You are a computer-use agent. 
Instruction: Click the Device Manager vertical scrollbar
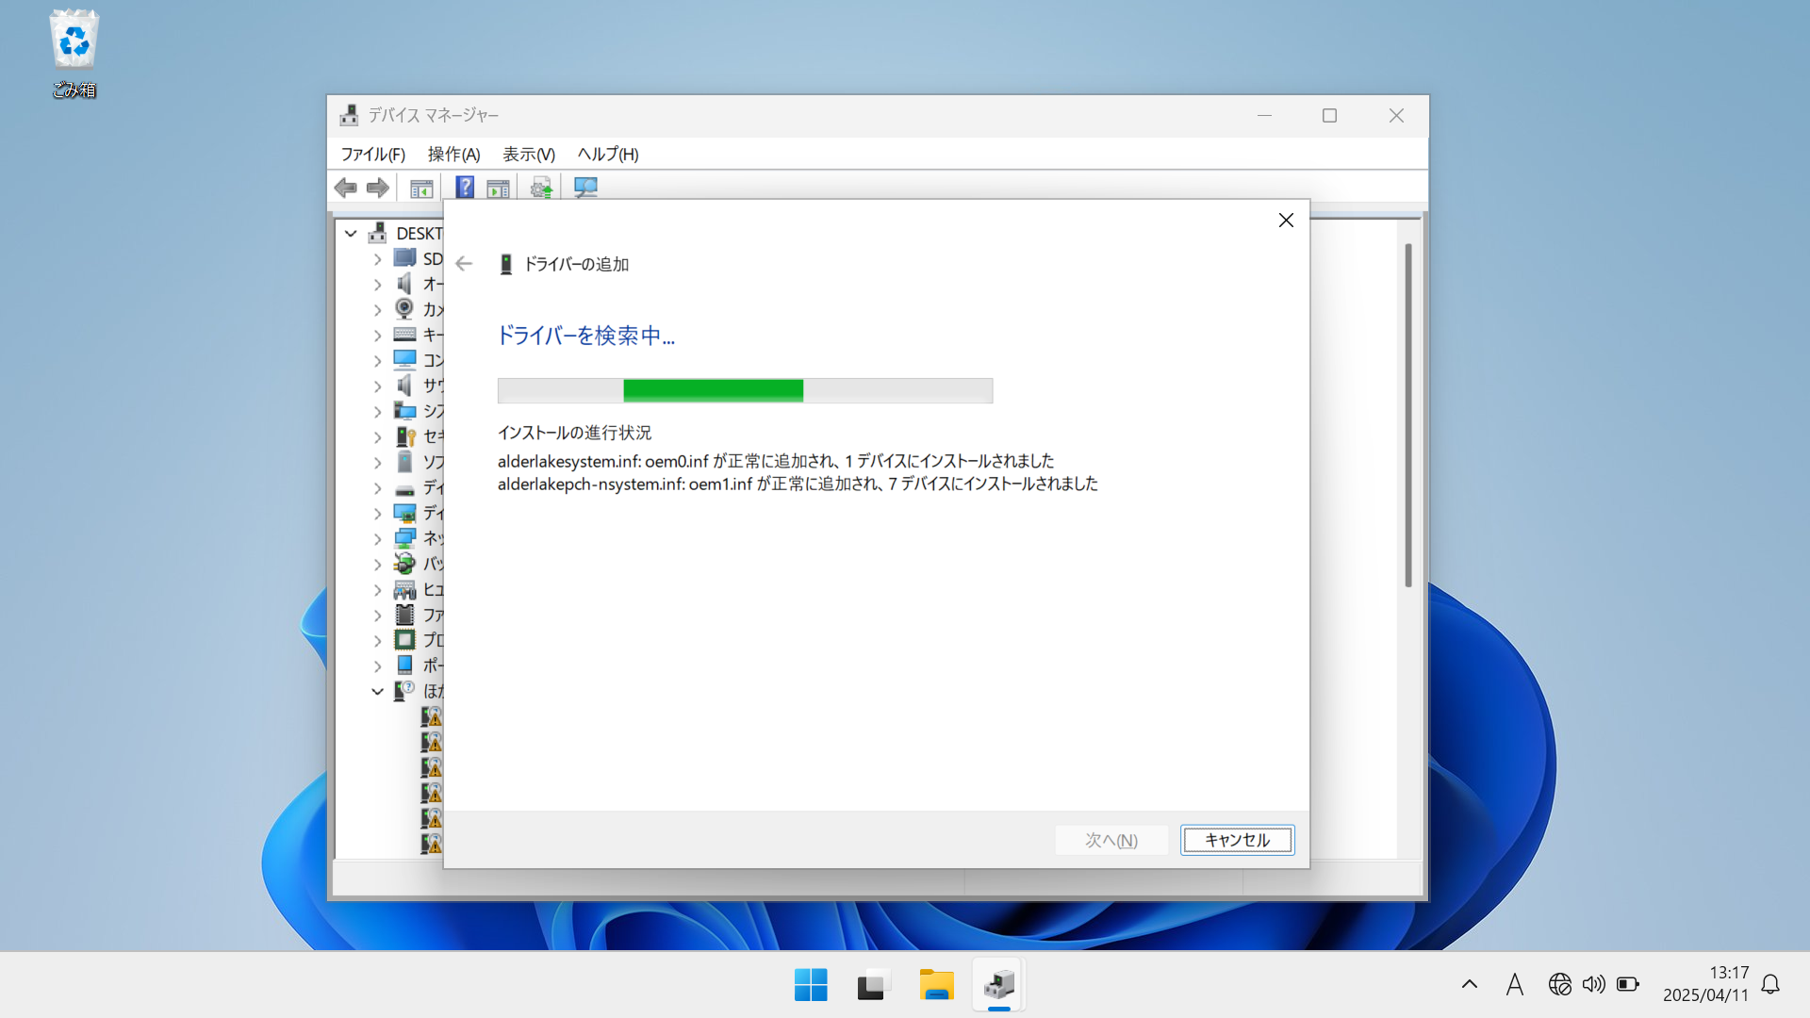pyautogui.click(x=1407, y=415)
